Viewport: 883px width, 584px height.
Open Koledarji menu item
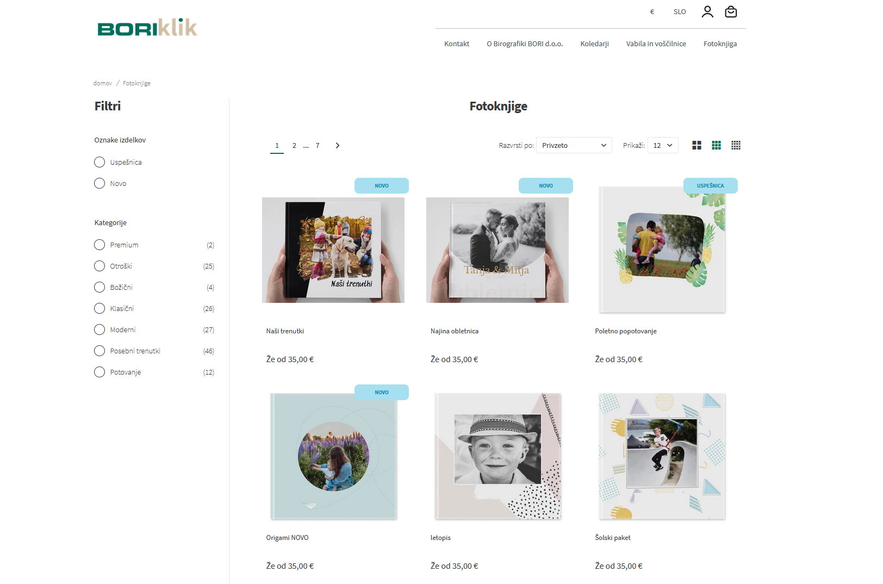tap(594, 44)
